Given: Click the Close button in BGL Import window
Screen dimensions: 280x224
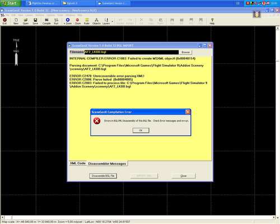Looking at the screenshot, I should pyautogui.click(x=184, y=176).
